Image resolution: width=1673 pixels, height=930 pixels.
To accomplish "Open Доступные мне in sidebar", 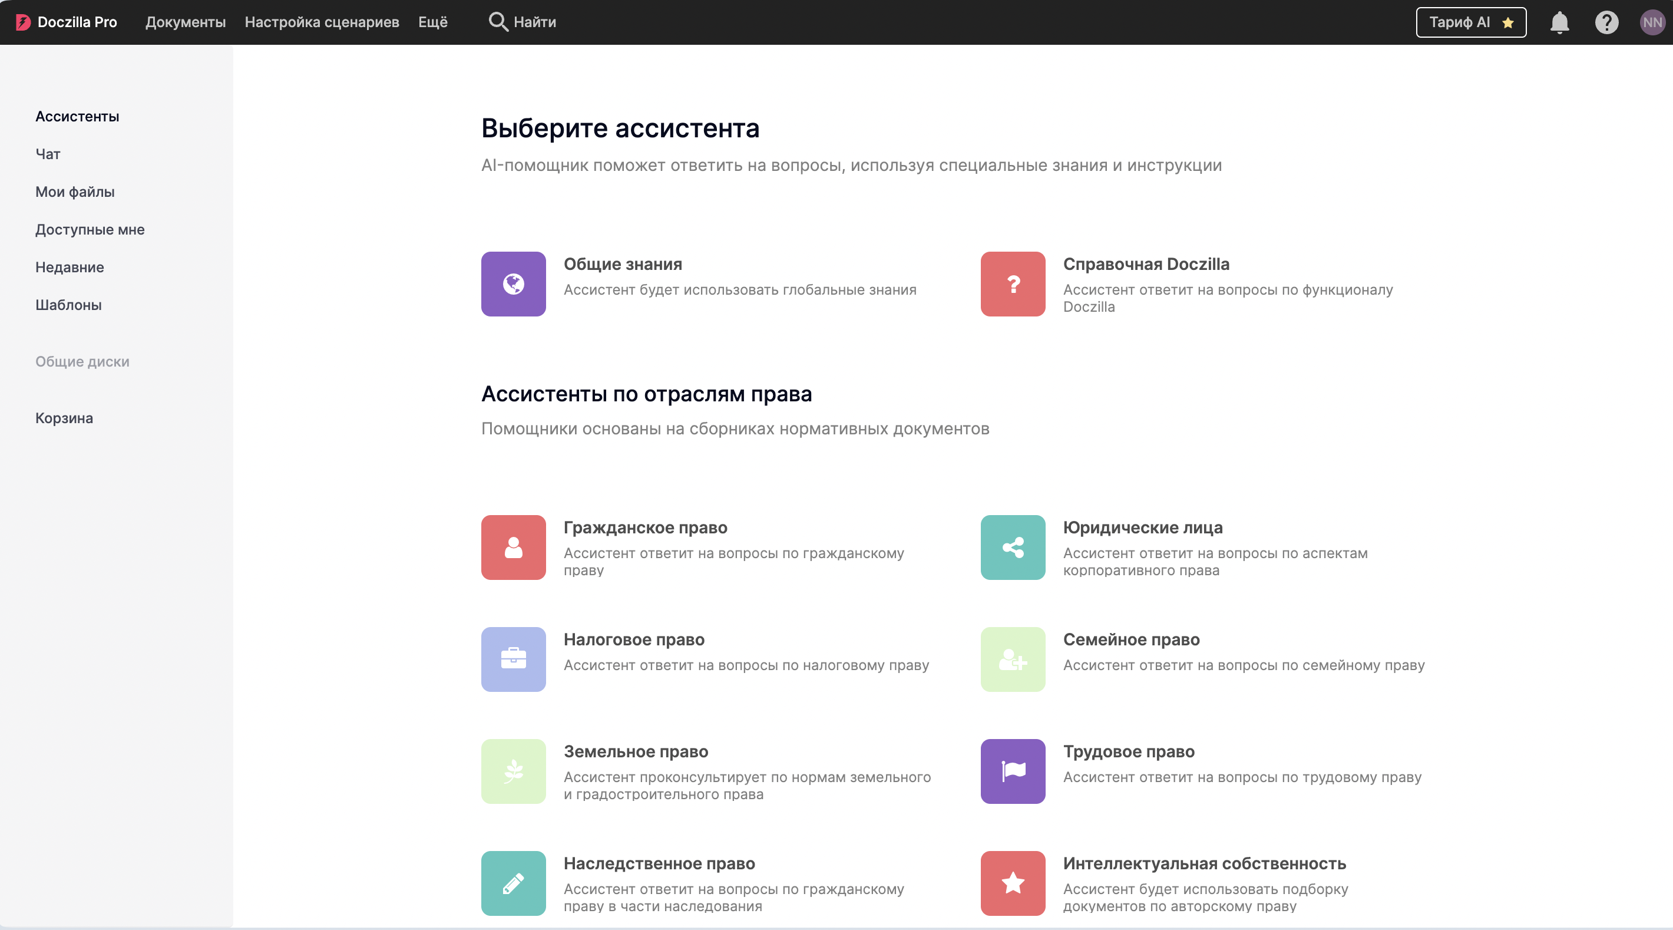I will pos(90,229).
